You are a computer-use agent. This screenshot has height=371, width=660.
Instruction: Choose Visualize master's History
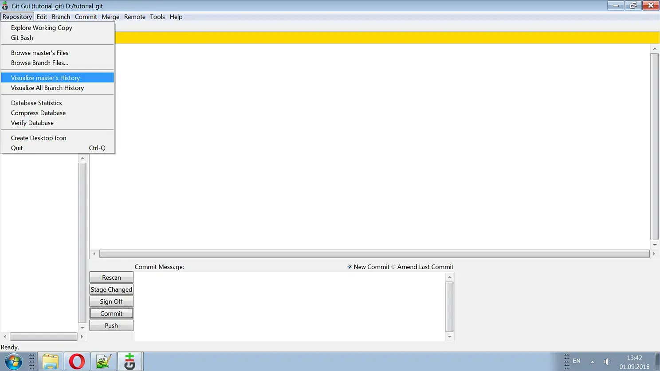point(57,78)
